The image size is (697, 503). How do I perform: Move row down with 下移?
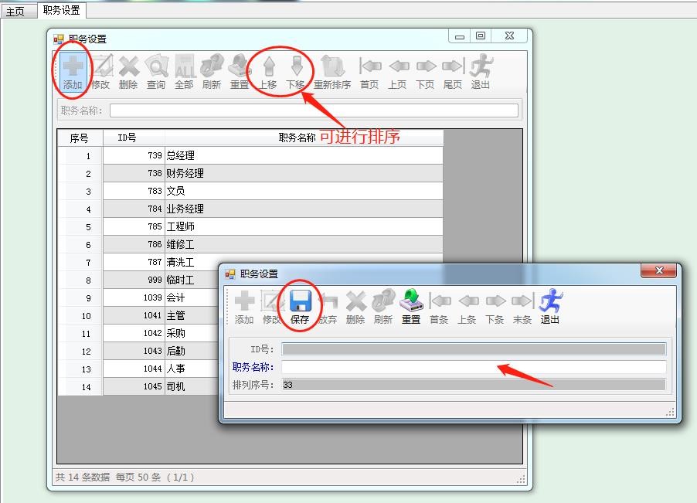click(x=296, y=72)
